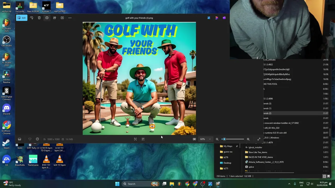335x188 pixels.
Task: Open FL Studio 2024 desktop shortcut
Action: tap(7, 60)
